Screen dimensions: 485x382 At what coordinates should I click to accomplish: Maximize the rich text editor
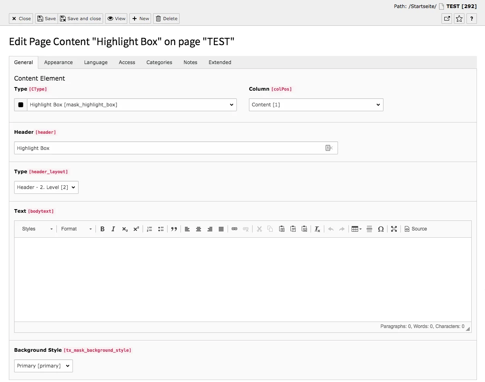pyautogui.click(x=394, y=229)
